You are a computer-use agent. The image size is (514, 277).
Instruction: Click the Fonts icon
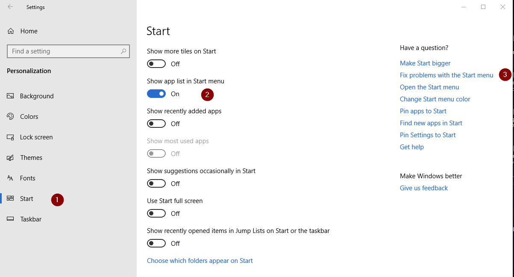[x=11, y=178]
